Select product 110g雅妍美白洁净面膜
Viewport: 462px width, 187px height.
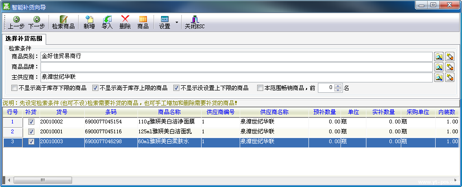pyautogui.click(x=170, y=122)
